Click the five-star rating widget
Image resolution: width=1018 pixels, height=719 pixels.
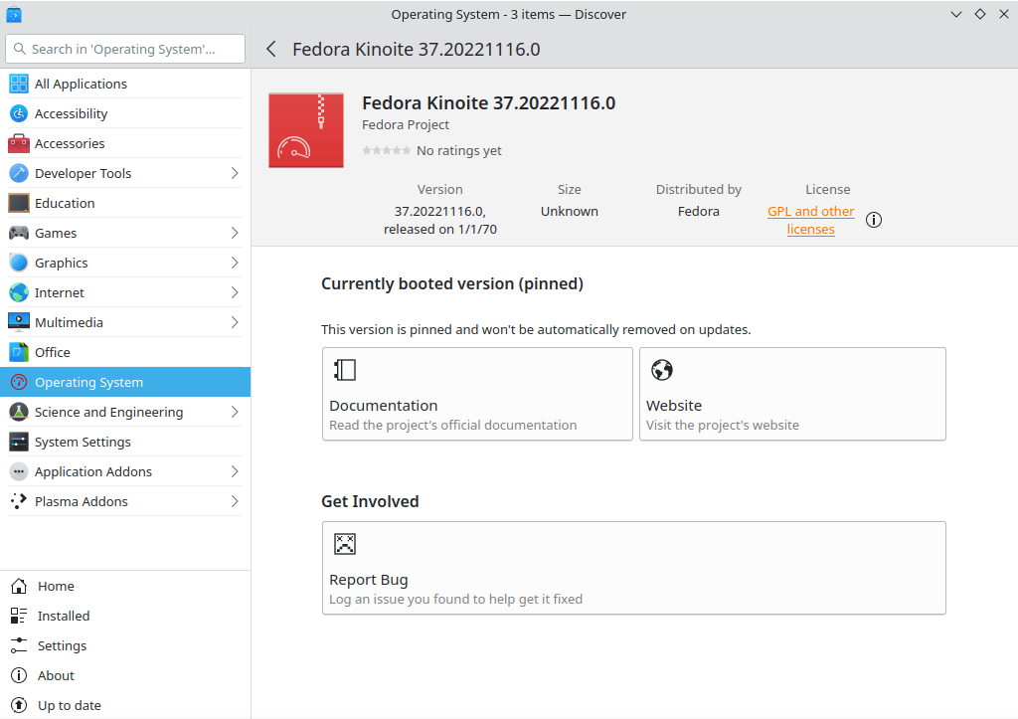387,151
